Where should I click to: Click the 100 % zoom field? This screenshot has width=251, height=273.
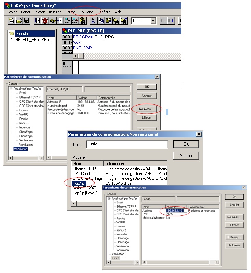(141, 21)
